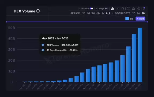Switch to line chart view icon
This screenshot has height=97, width=154.
pyautogui.click(x=118, y=9)
